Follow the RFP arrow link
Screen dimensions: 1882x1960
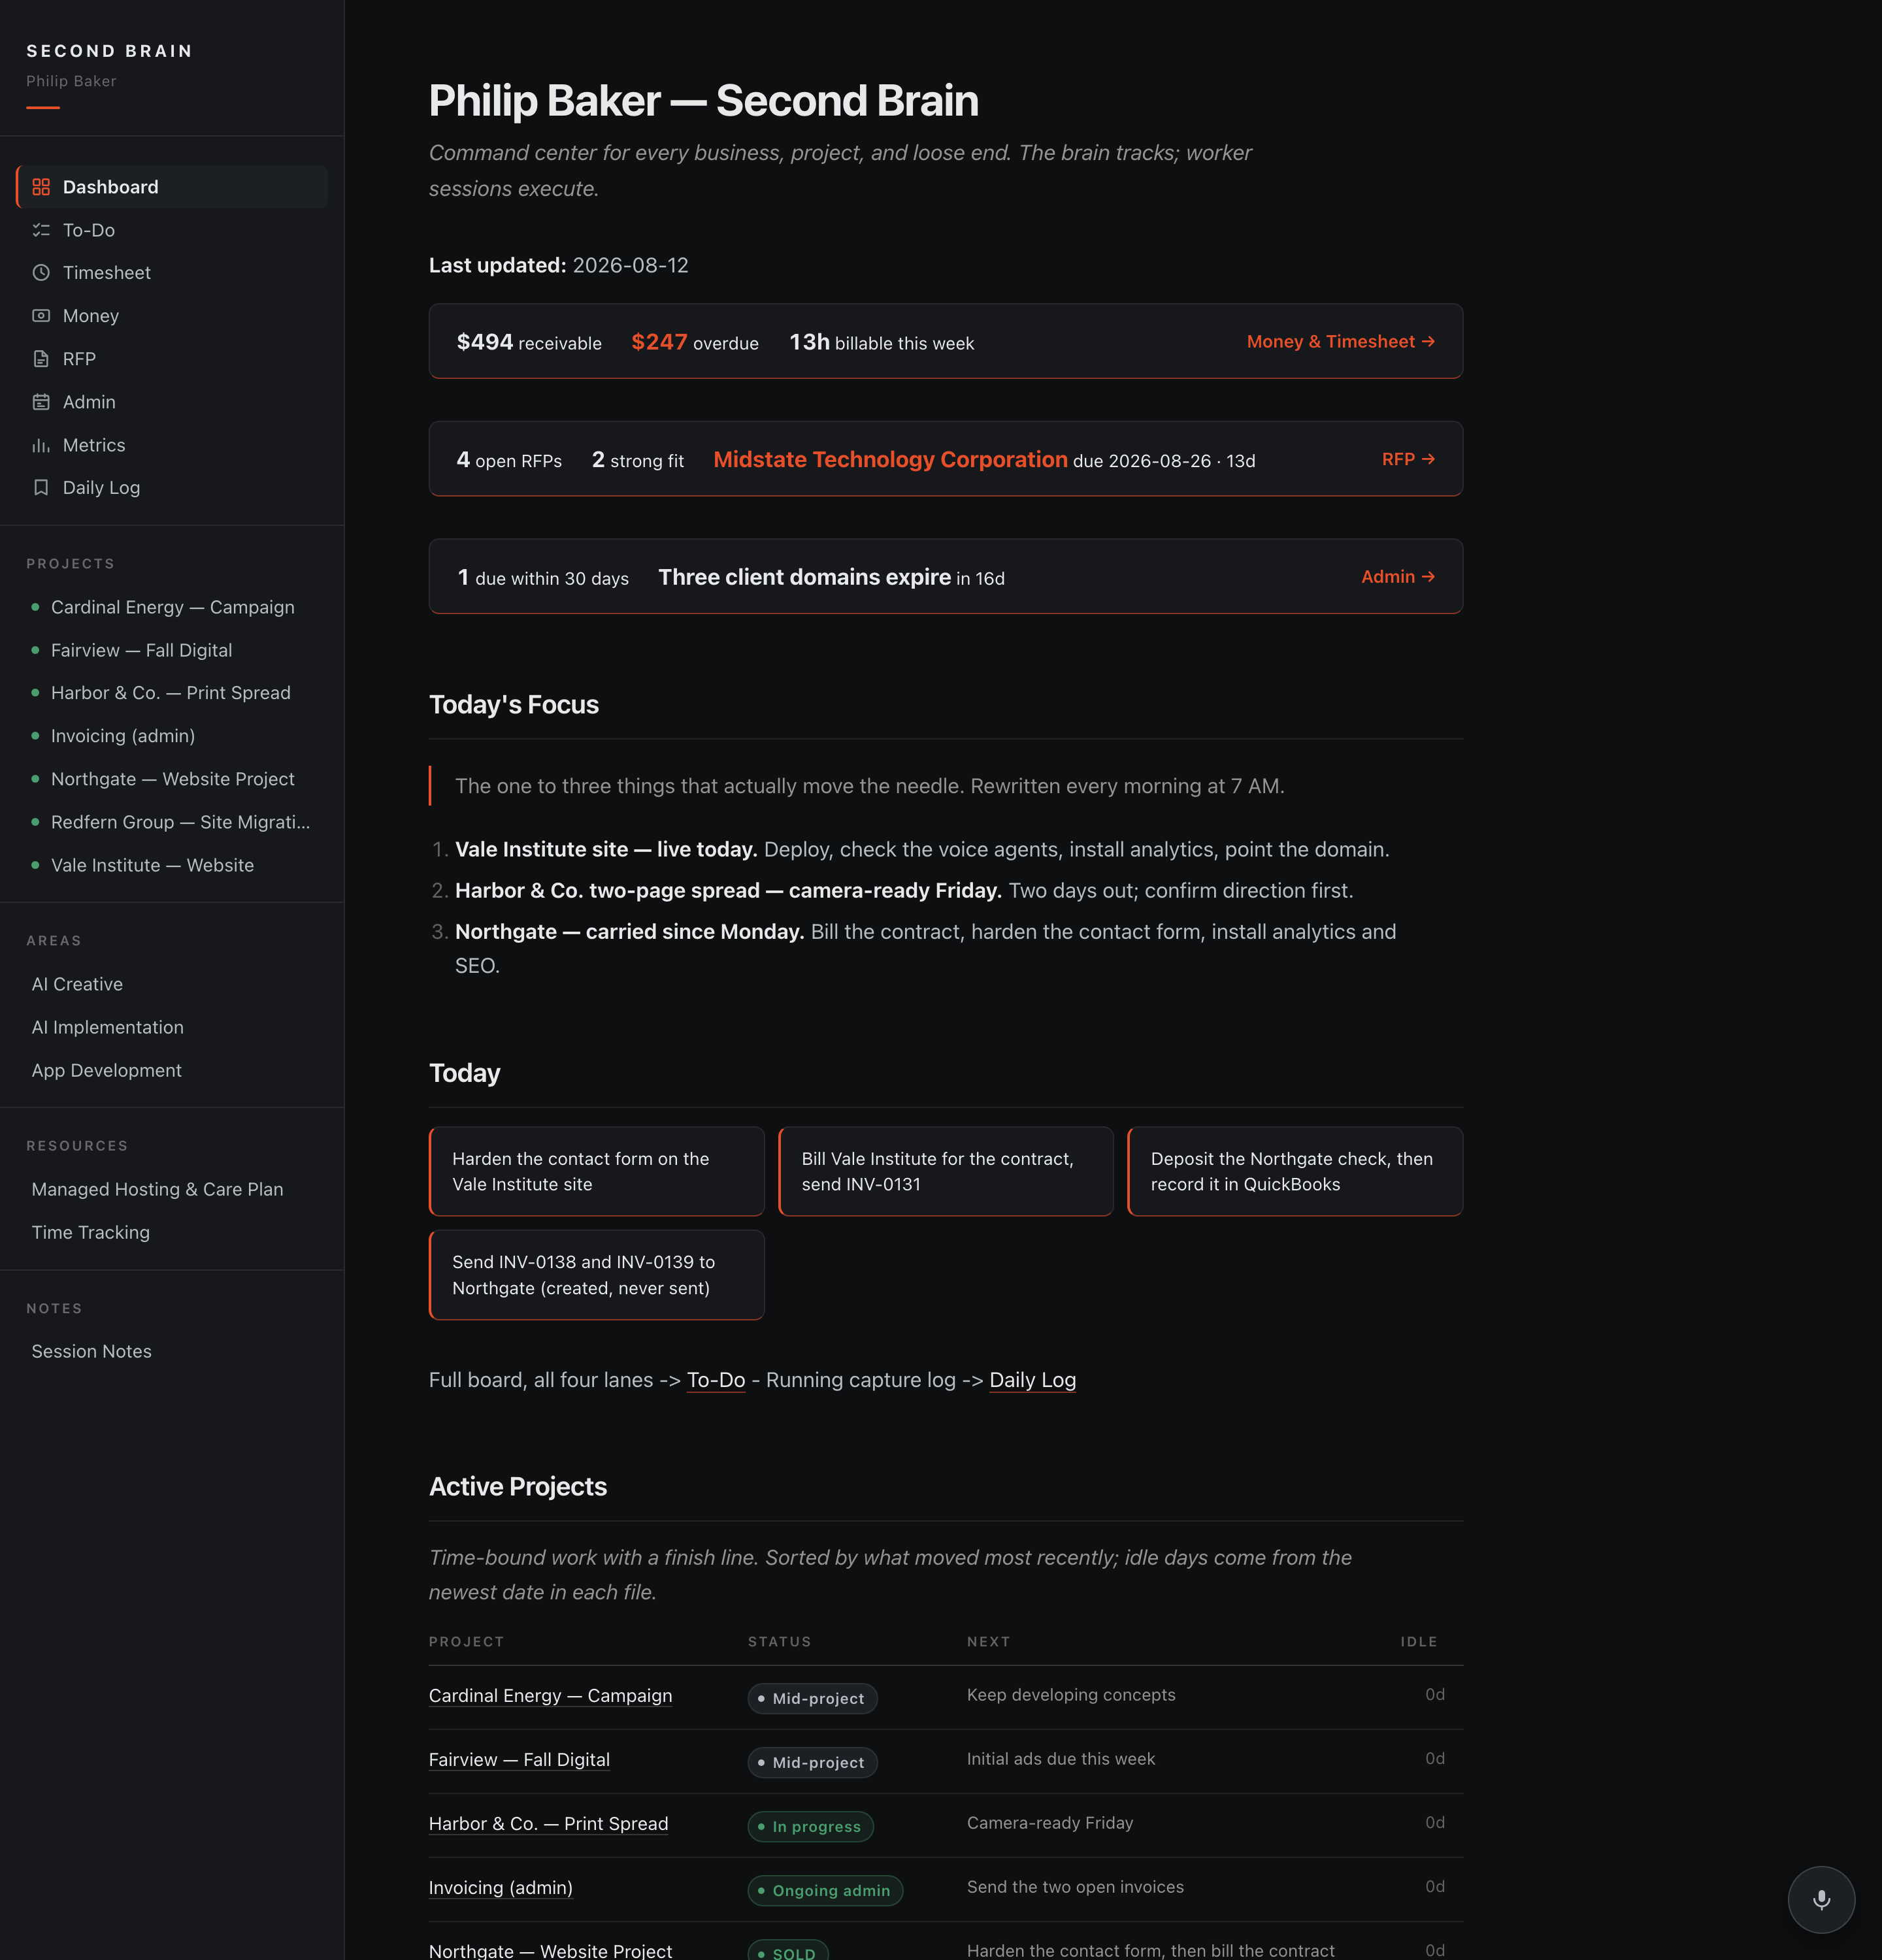[x=1408, y=459]
